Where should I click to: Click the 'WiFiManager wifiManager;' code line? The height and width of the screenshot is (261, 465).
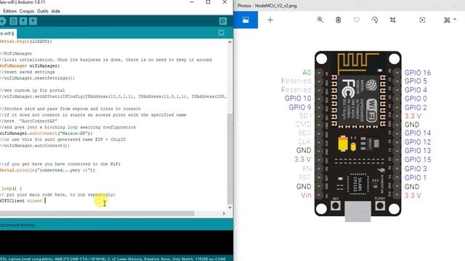pos(30,66)
